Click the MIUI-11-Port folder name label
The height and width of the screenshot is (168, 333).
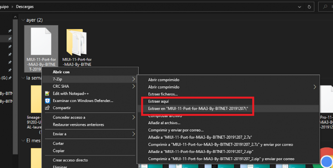pos(77,62)
